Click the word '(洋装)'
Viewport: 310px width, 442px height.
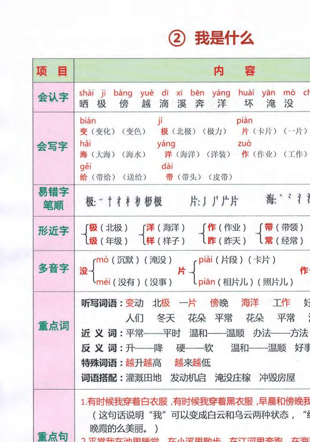click(218, 155)
